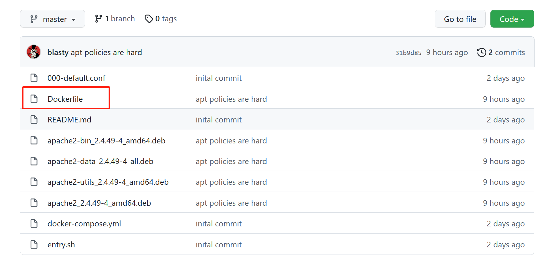Open the 000-default.conf file

point(76,78)
